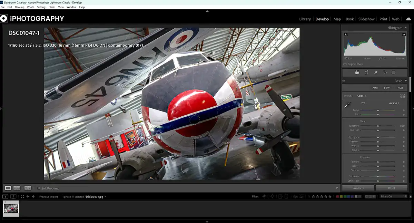
Task: Toggle the red color label filter swatch
Action: click(337, 196)
